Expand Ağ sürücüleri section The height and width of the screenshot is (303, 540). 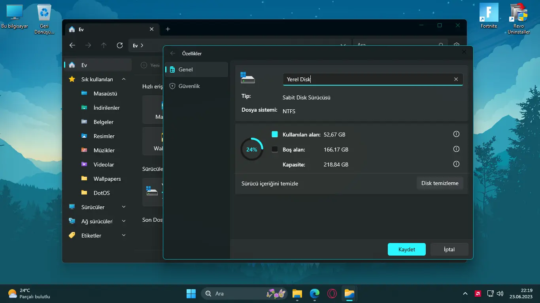pos(124,221)
